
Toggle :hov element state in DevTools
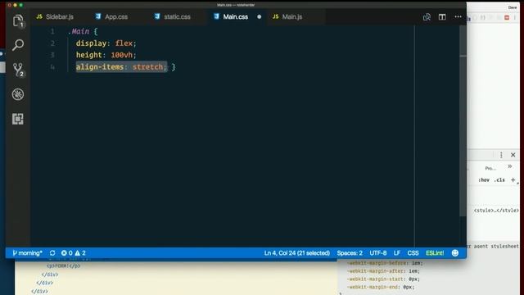[x=484, y=180]
